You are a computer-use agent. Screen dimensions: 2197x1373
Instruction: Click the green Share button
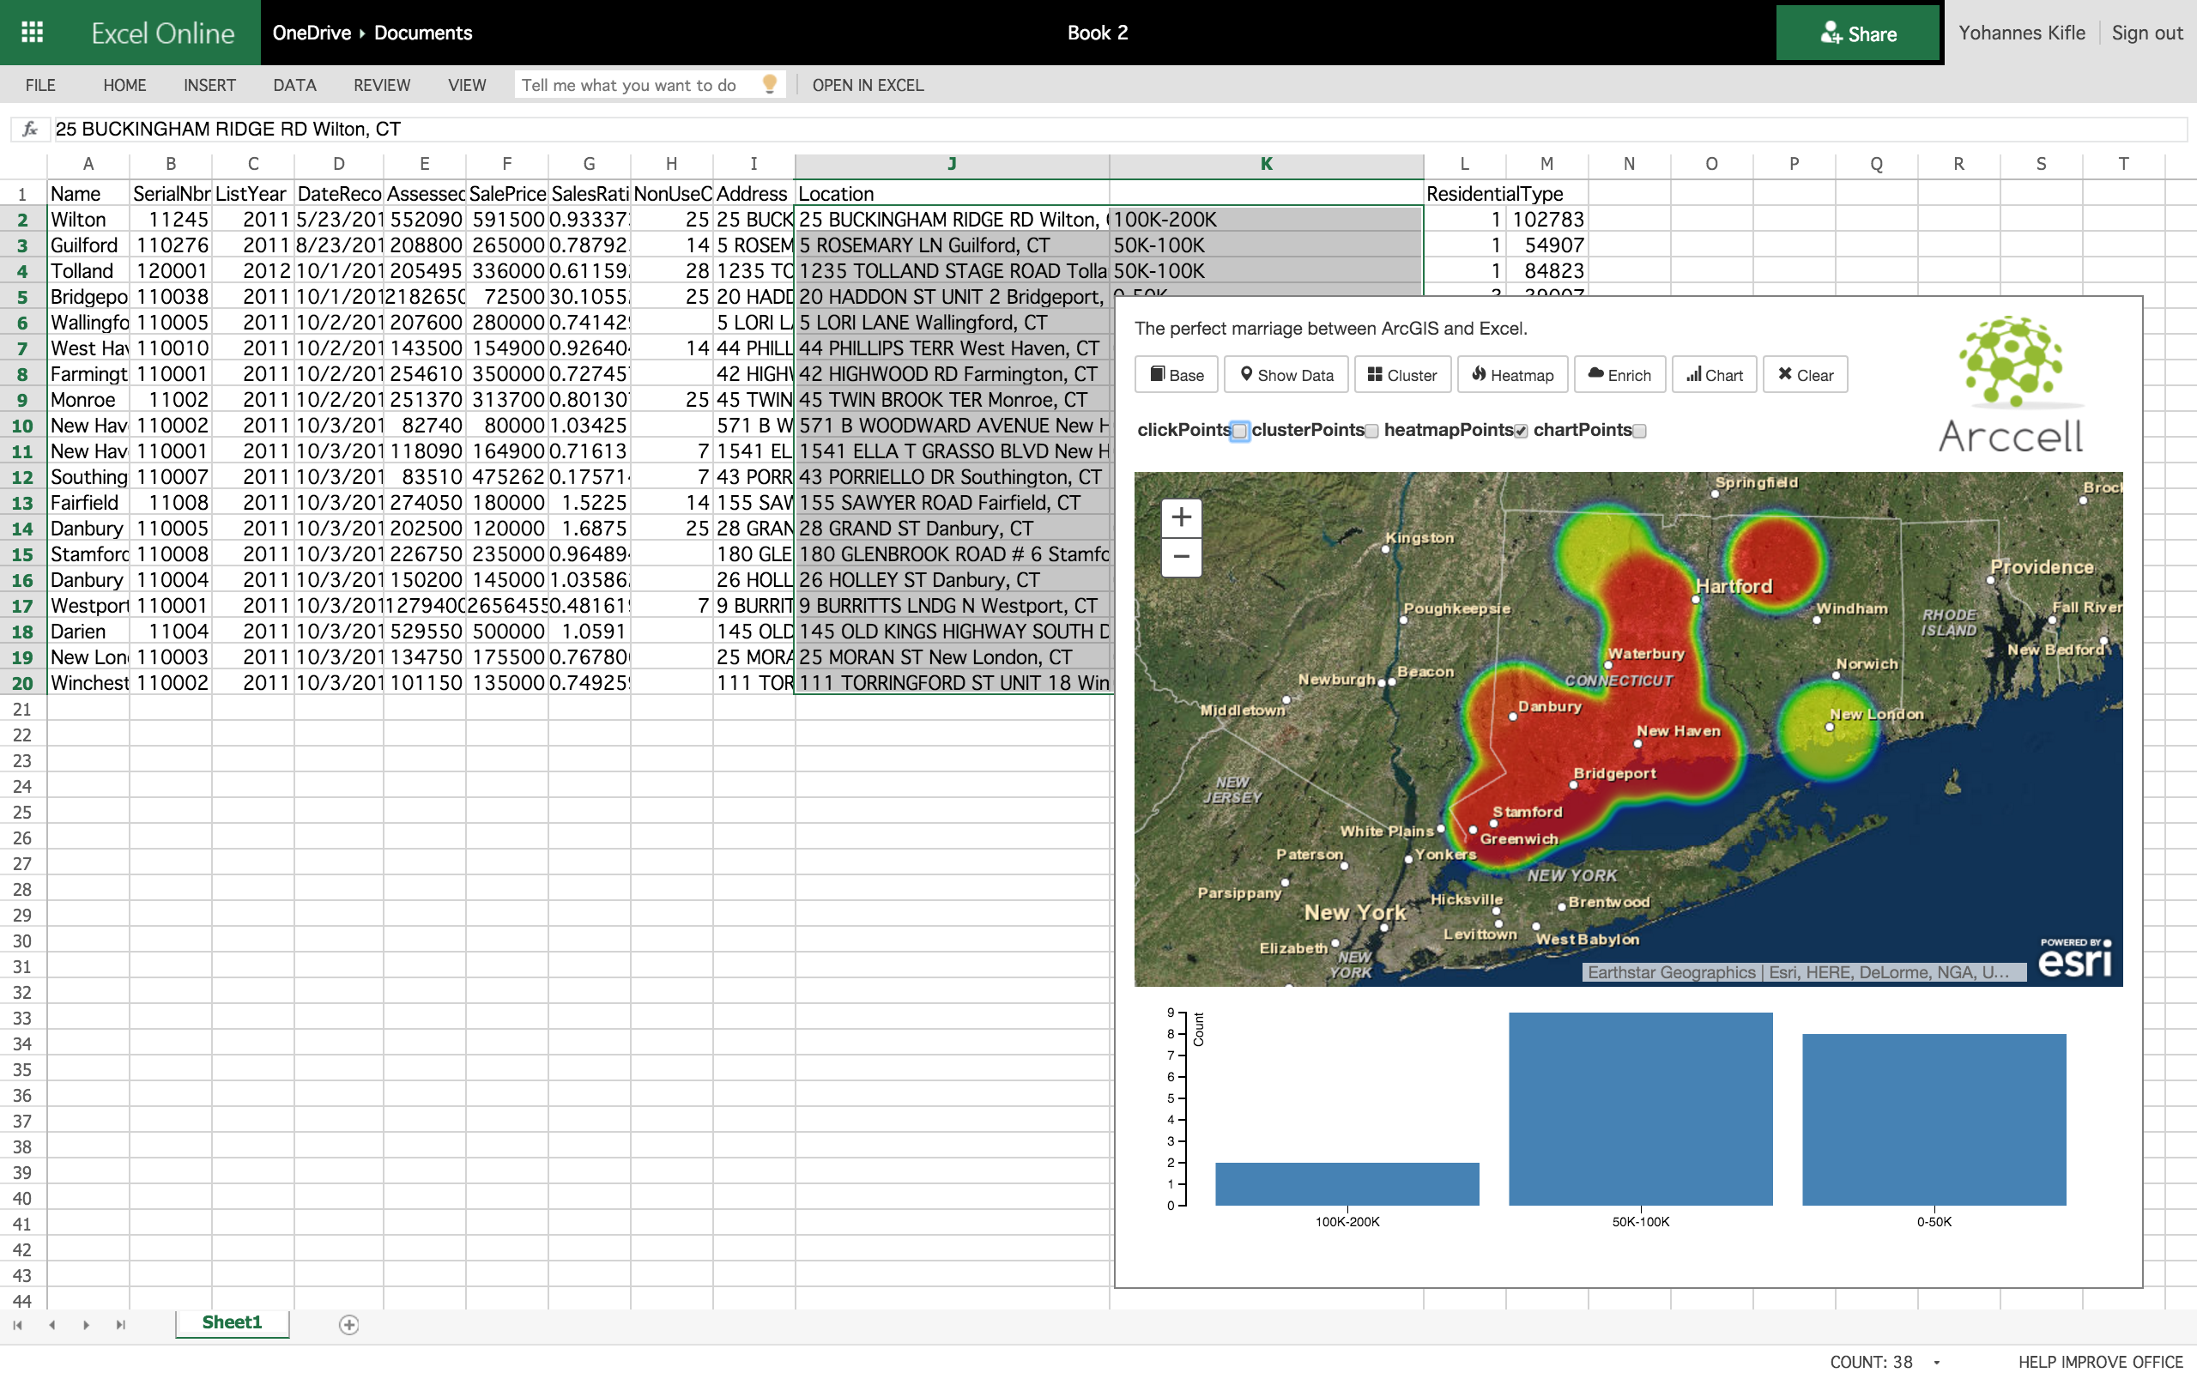click(x=1857, y=33)
